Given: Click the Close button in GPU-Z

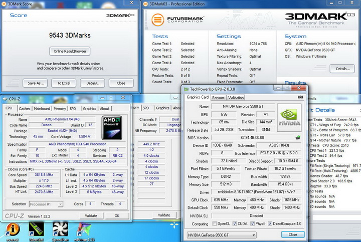Looking at the screenshot, I should click(x=293, y=234).
